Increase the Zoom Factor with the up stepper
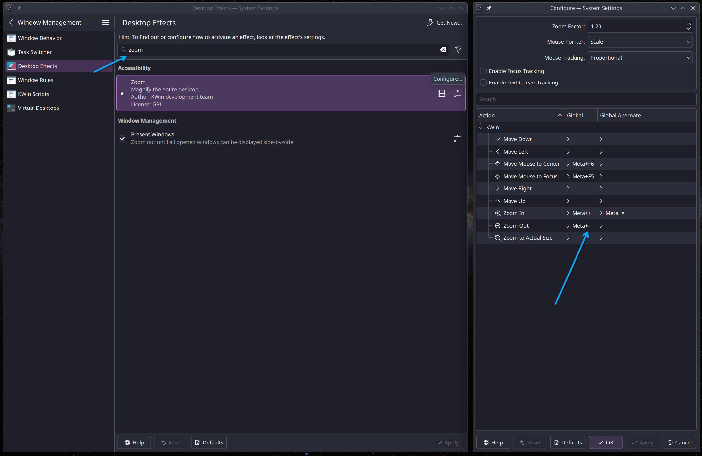Screen dimensions: 702x456 [x=689, y=24]
